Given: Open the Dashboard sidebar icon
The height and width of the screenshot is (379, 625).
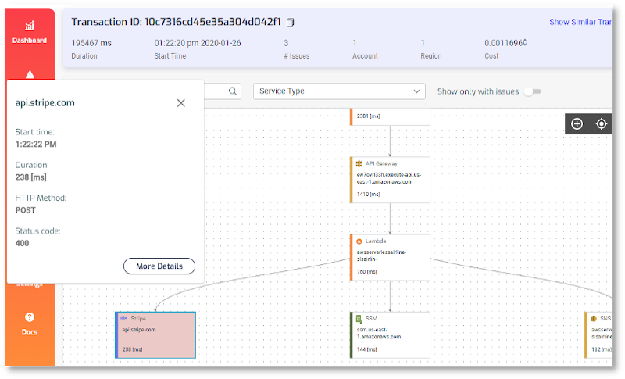Looking at the screenshot, I should pos(30,26).
